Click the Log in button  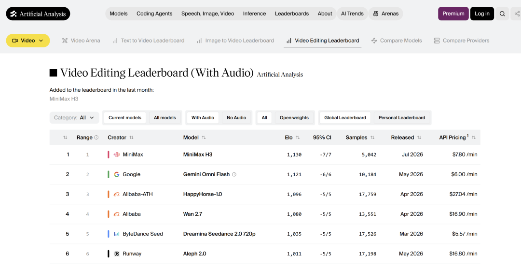pos(482,14)
